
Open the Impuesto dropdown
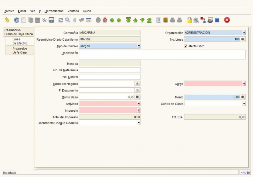click(139, 110)
